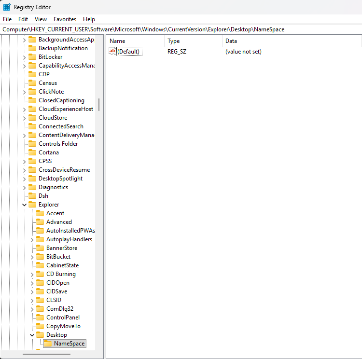This screenshot has width=362, height=359.
Task: Expand the CD Burning key
Action: tap(32, 275)
